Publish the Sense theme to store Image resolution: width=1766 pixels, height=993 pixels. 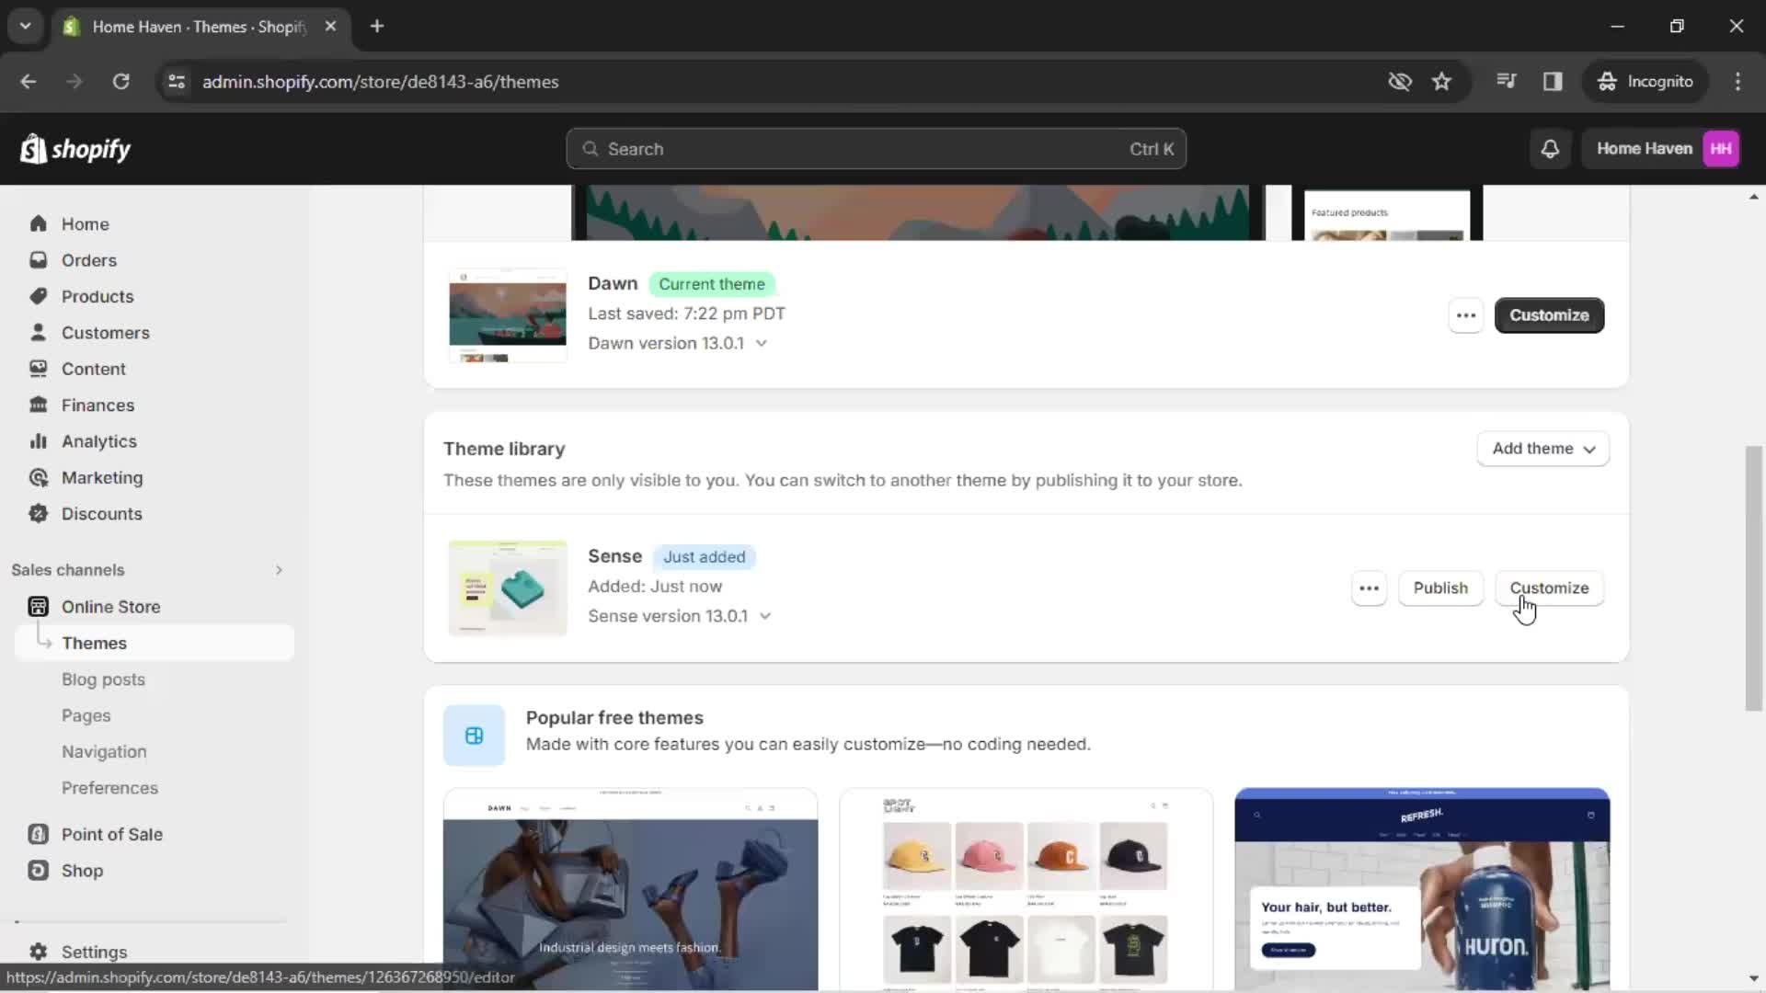pos(1441,588)
